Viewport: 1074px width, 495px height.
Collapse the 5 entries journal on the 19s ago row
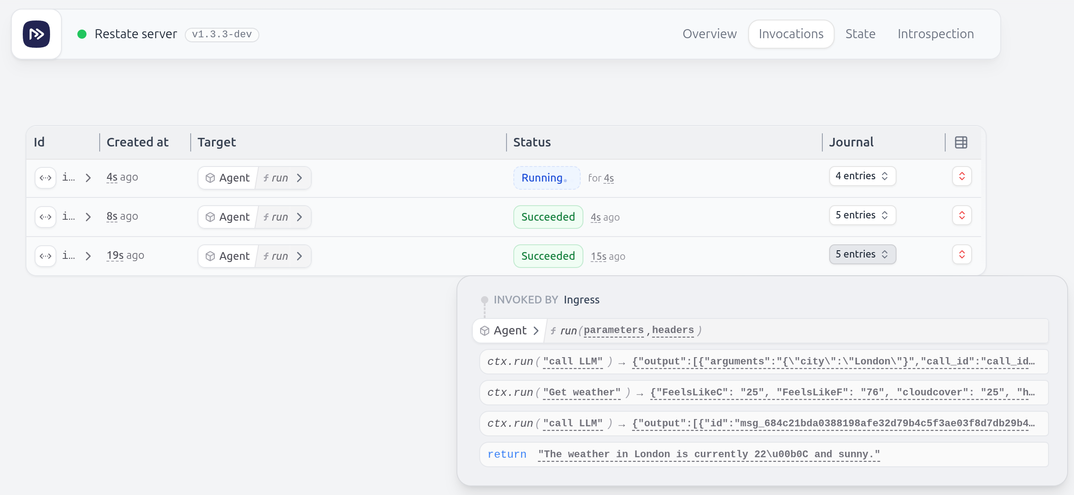[x=862, y=255]
